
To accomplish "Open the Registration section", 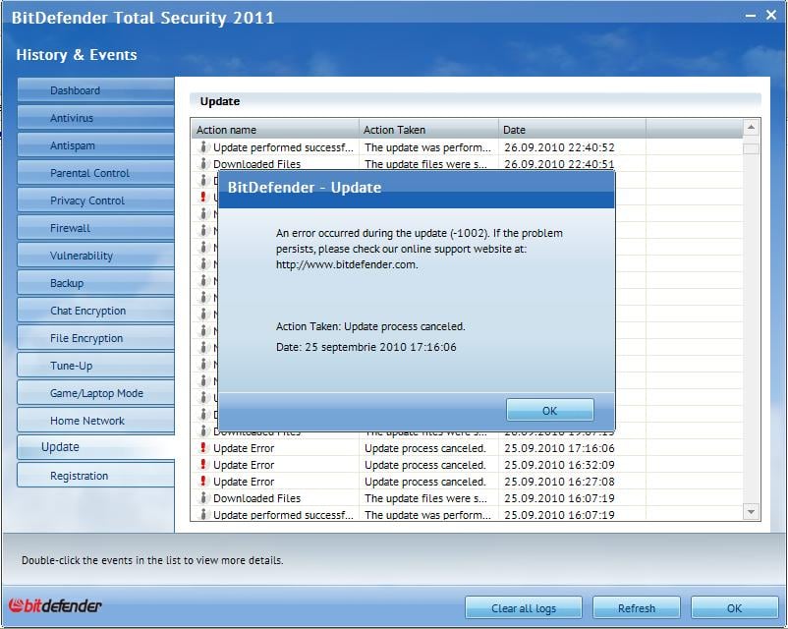I will (x=95, y=476).
